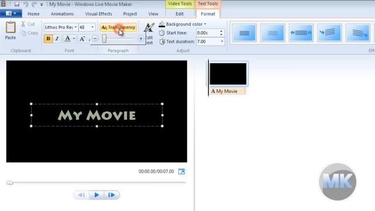Click the Play button
The width and height of the screenshot is (375, 211).
(97, 195)
